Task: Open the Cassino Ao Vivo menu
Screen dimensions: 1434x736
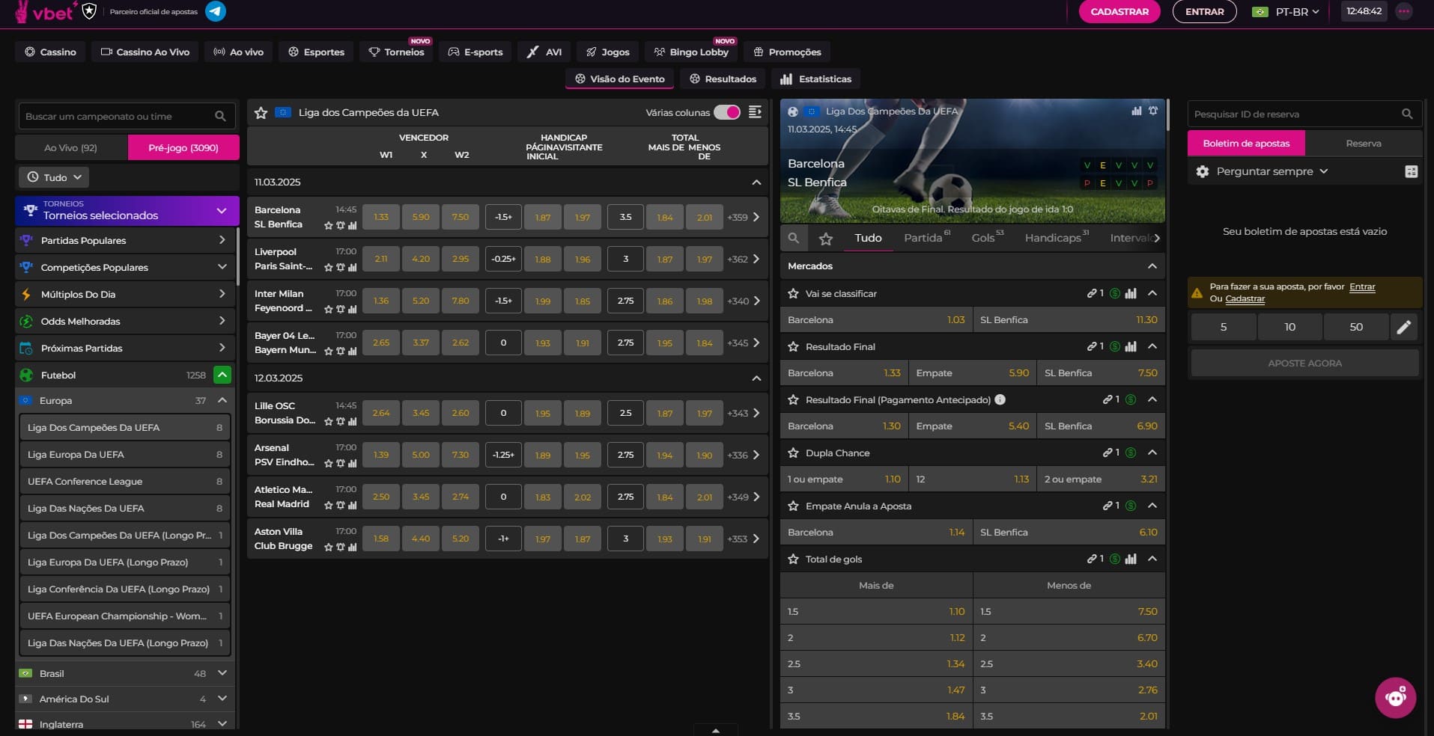Action: tap(145, 52)
